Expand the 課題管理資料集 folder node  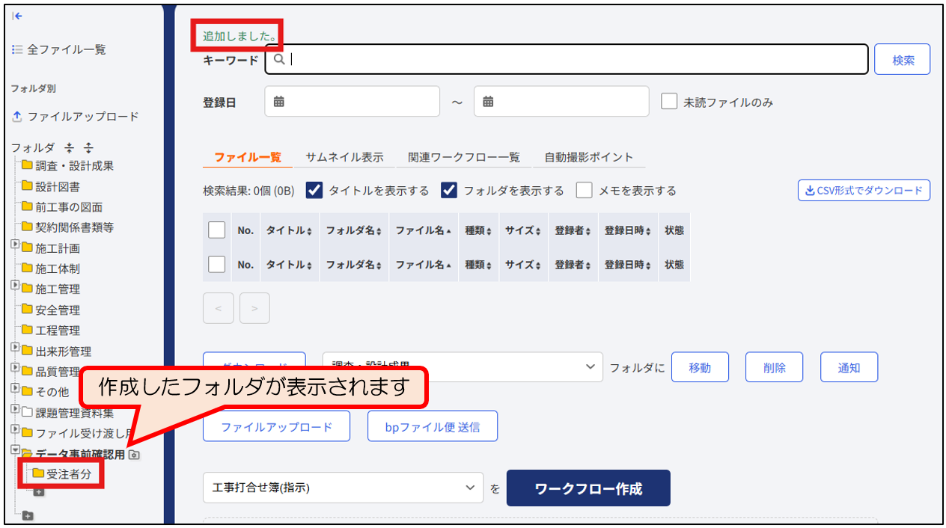point(15,409)
